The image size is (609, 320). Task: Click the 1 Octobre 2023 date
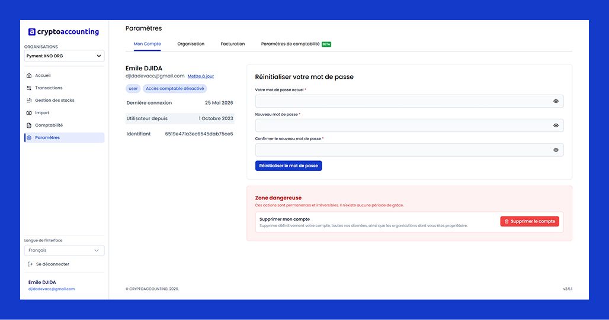(x=216, y=118)
